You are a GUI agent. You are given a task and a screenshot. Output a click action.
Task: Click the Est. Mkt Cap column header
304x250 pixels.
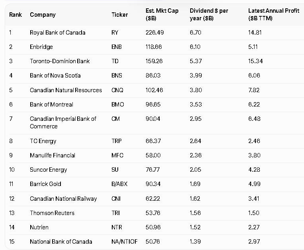click(x=162, y=14)
